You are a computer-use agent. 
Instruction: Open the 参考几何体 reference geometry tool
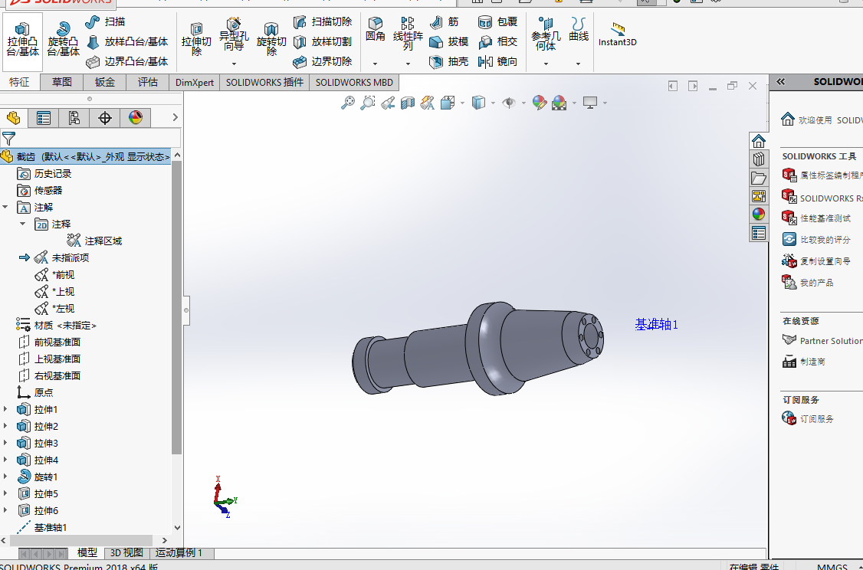tap(546, 34)
